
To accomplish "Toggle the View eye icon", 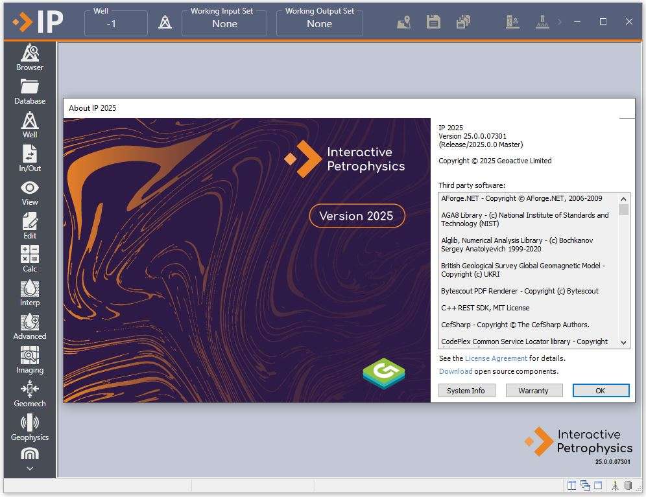I will pyautogui.click(x=30, y=192).
